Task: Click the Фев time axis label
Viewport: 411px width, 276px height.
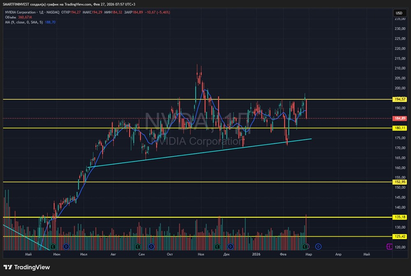Action: click(x=283, y=254)
